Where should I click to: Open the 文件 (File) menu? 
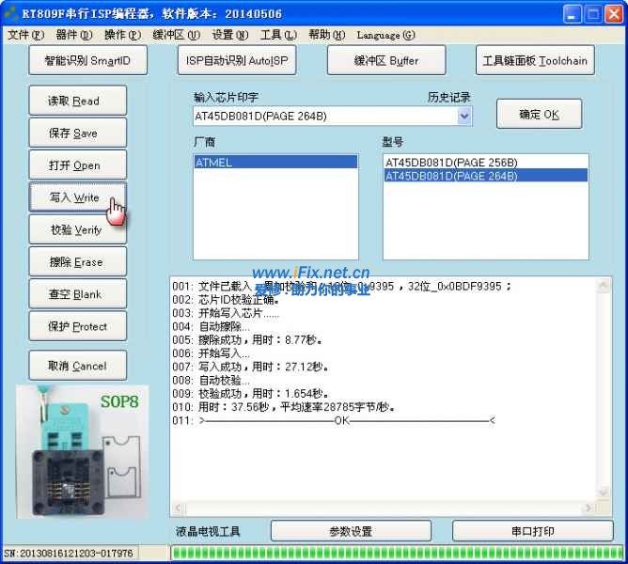coord(25,36)
